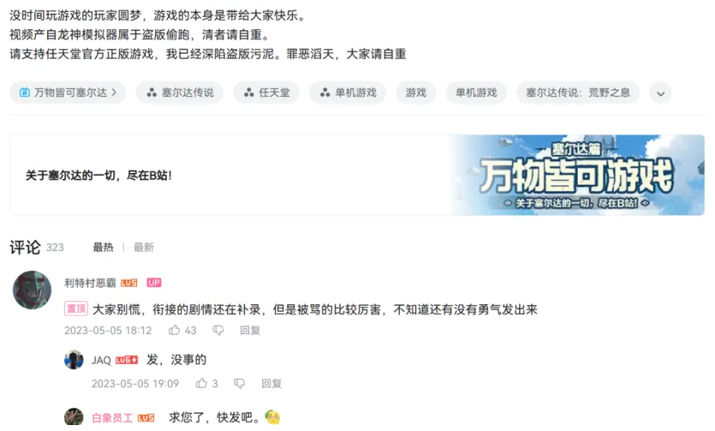This screenshot has height=431, width=715.
Task: Open the 塞尔达传说：荒野之息 tag
Action: (578, 92)
